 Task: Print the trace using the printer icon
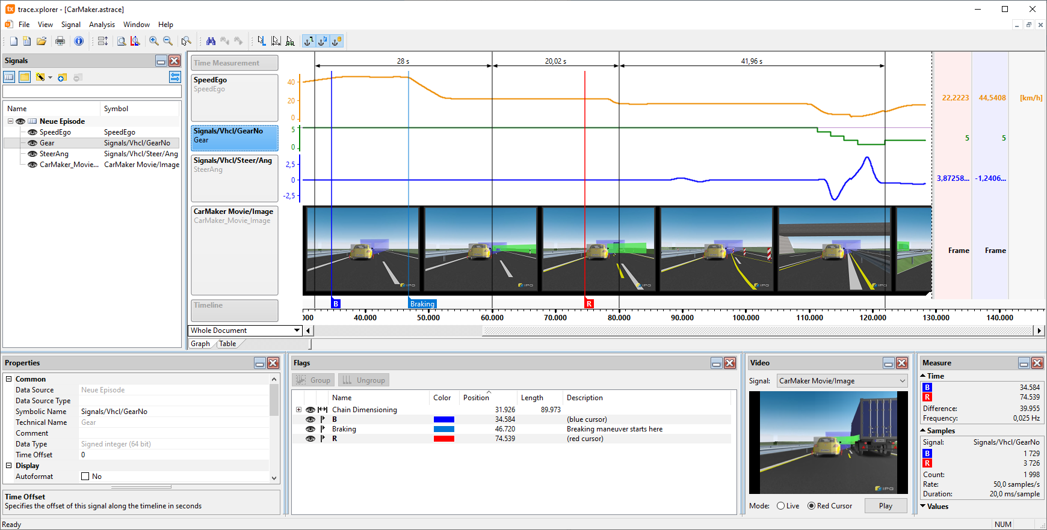point(60,41)
